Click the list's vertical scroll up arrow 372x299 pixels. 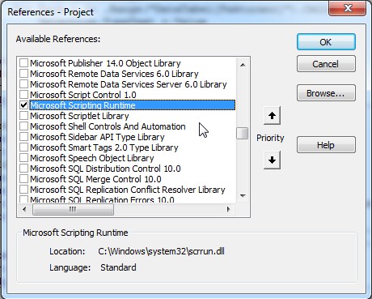pyautogui.click(x=243, y=65)
